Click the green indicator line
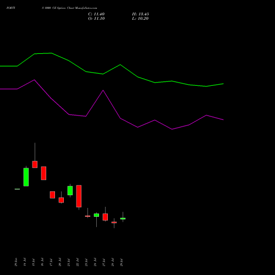This screenshot has height=275, width=275. (x=112, y=70)
